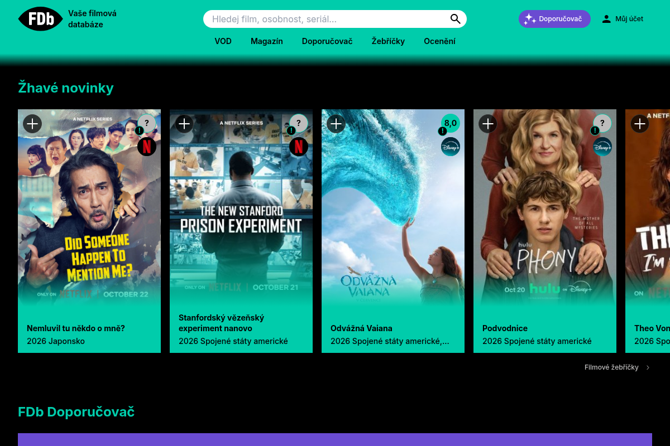This screenshot has height=446, width=670.
Task: Click question-mark rating badge on Nemluvil tu někdo card
Action: (147, 123)
